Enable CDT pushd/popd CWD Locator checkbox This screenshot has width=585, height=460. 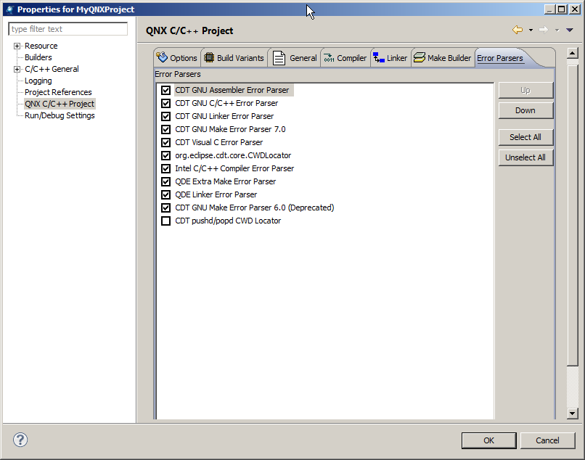(x=166, y=221)
